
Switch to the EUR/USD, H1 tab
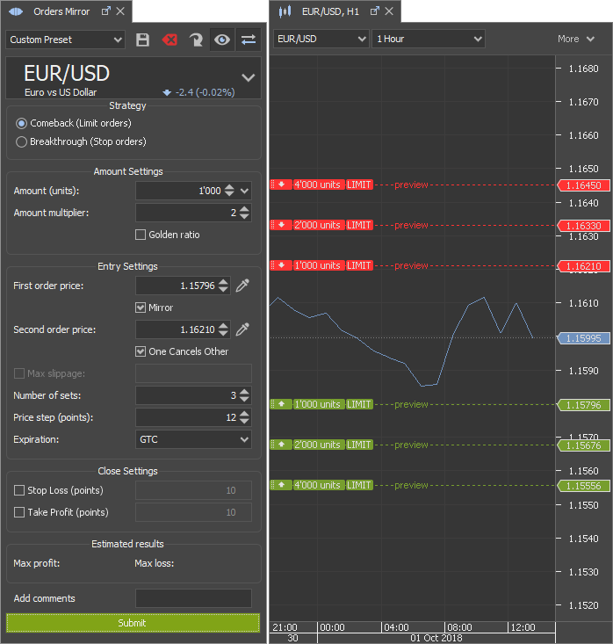pos(330,11)
